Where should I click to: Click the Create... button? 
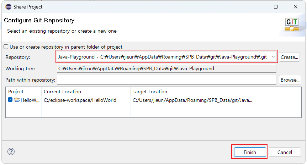tap(289, 57)
